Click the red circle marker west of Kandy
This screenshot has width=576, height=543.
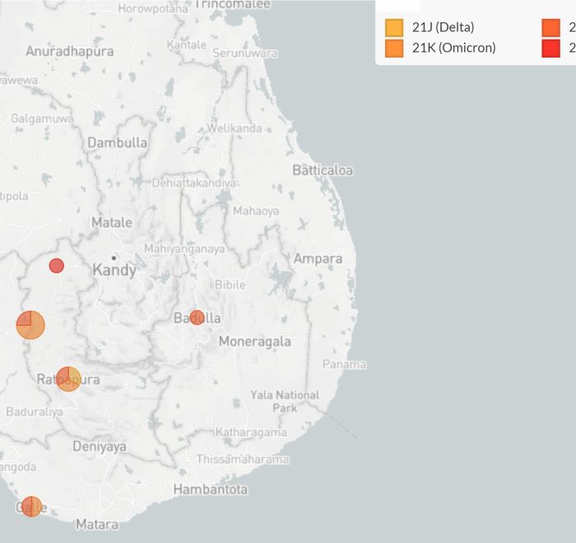pos(56,265)
